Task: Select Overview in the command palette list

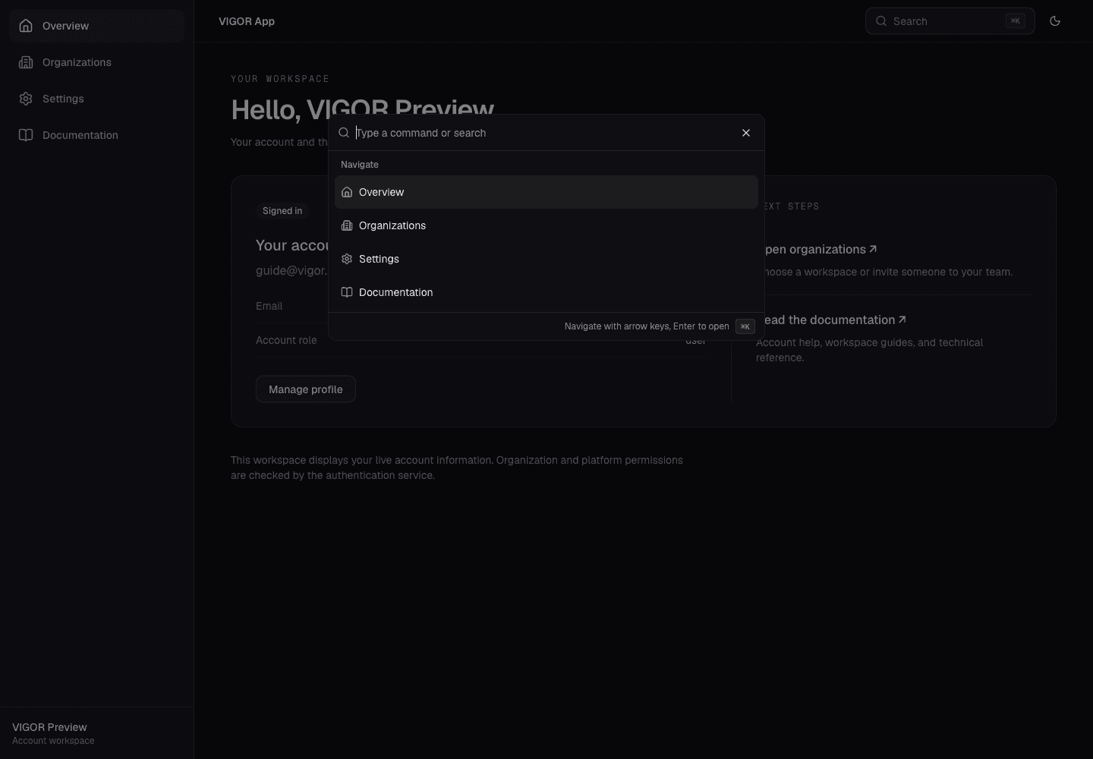Action: [546, 192]
